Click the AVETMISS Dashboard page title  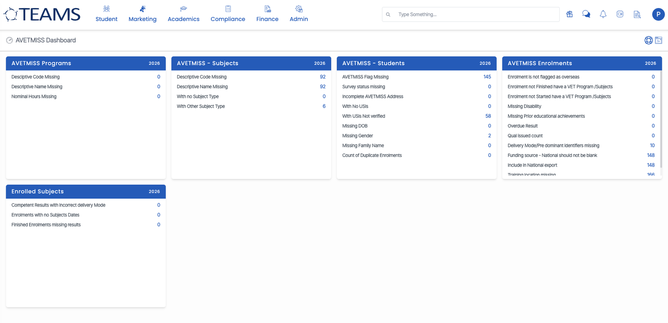tap(46, 41)
